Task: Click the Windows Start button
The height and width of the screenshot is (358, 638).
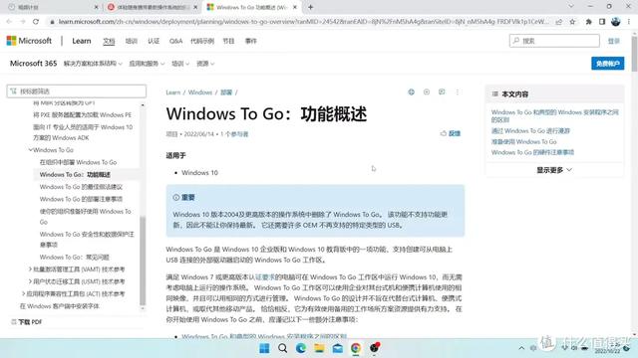Action: [x=264, y=348]
